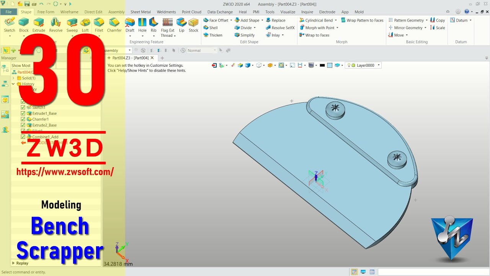Close the Part004.Z3 document tab
The height and width of the screenshot is (276, 490).
pos(152,58)
